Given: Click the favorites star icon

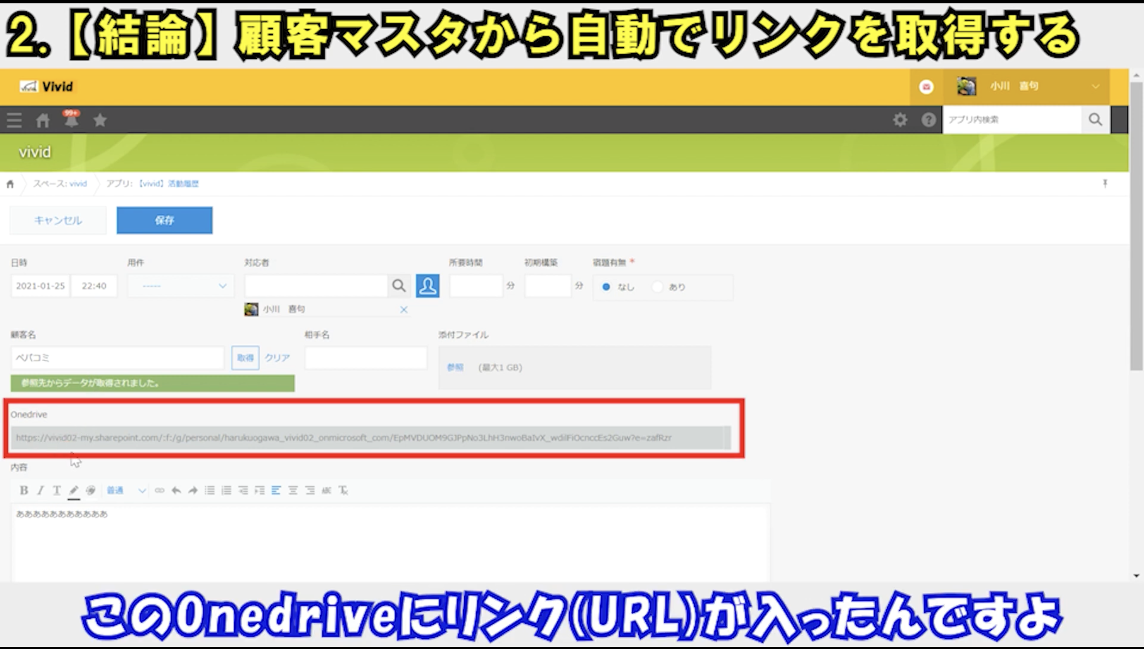Looking at the screenshot, I should [100, 120].
